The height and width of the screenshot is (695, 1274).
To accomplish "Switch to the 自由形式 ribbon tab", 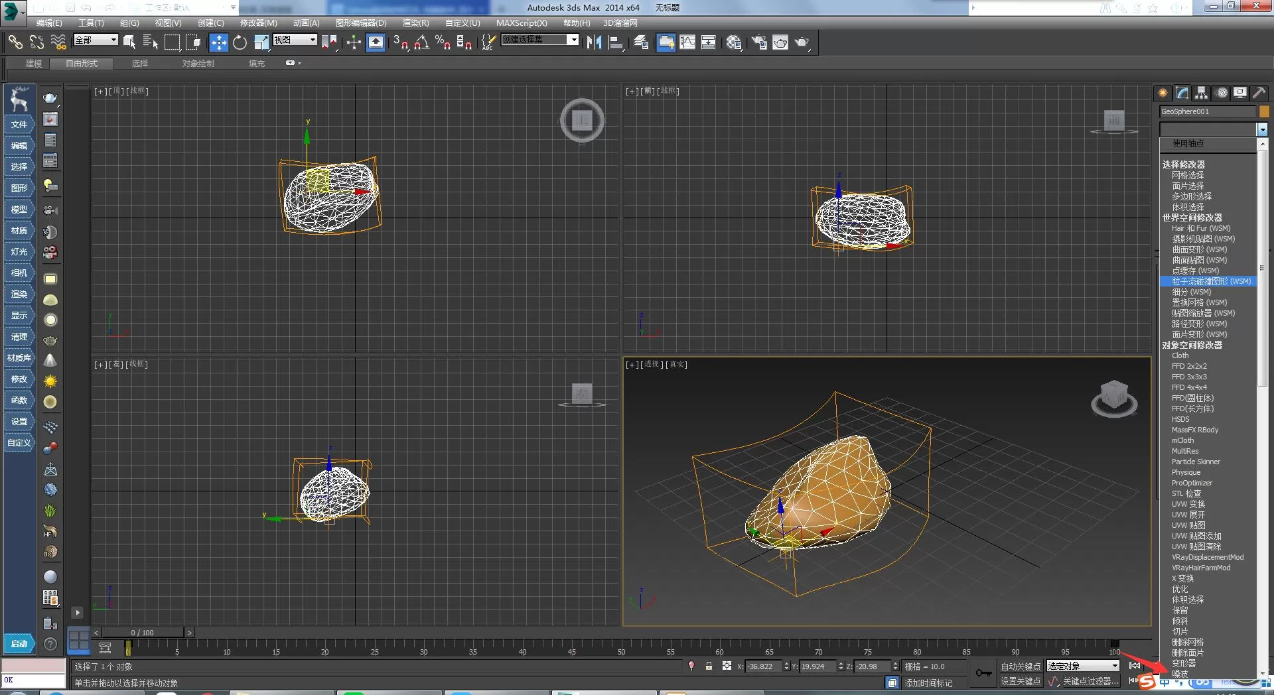I will (x=82, y=64).
